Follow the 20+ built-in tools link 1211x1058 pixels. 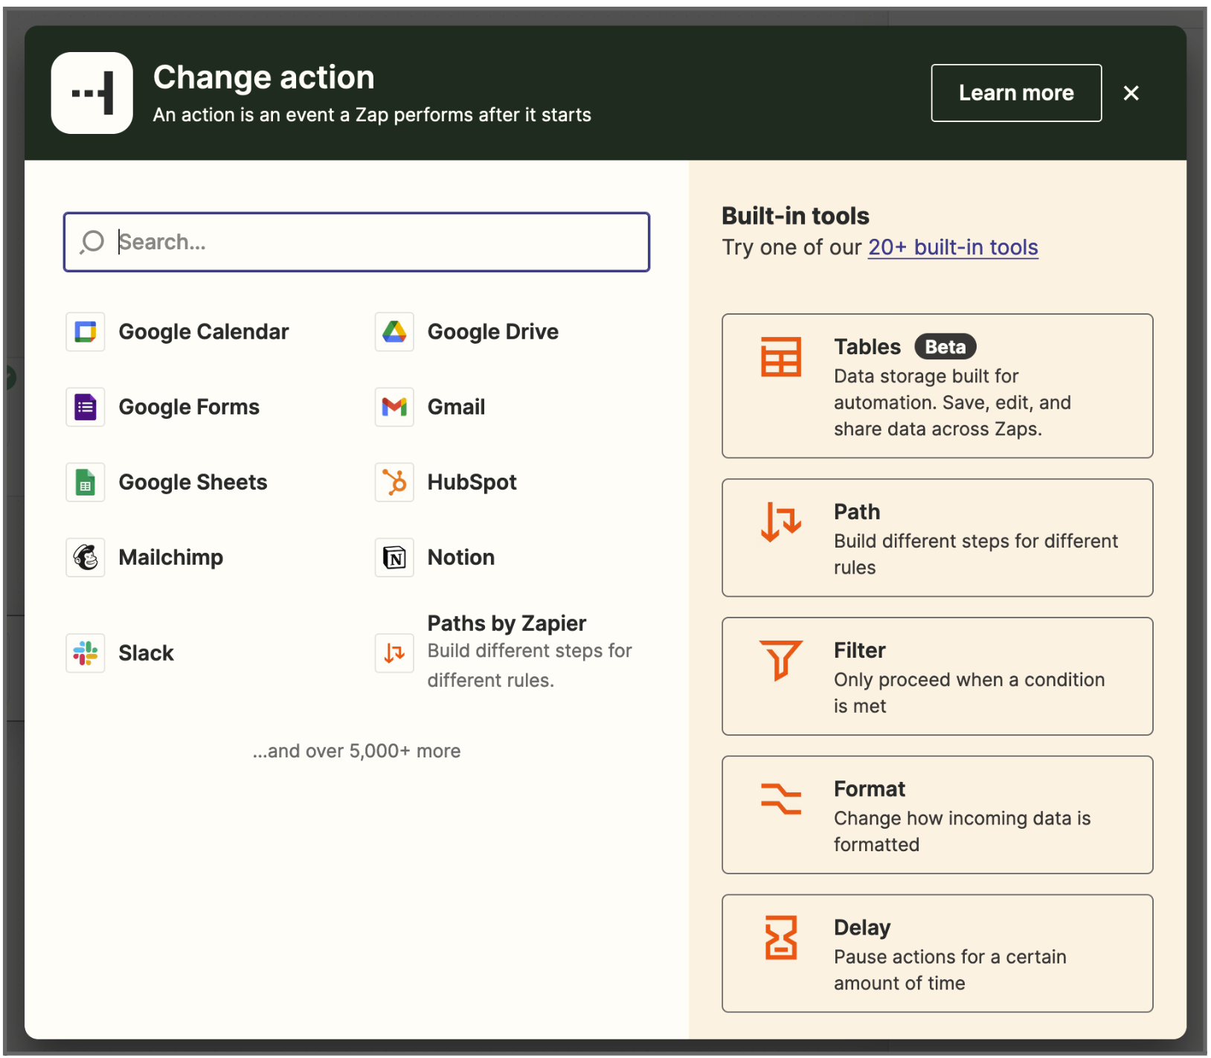tap(953, 247)
